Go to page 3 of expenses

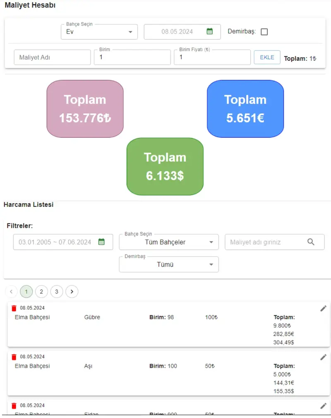pyautogui.click(x=56, y=291)
